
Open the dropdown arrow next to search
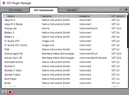click(126, 10)
